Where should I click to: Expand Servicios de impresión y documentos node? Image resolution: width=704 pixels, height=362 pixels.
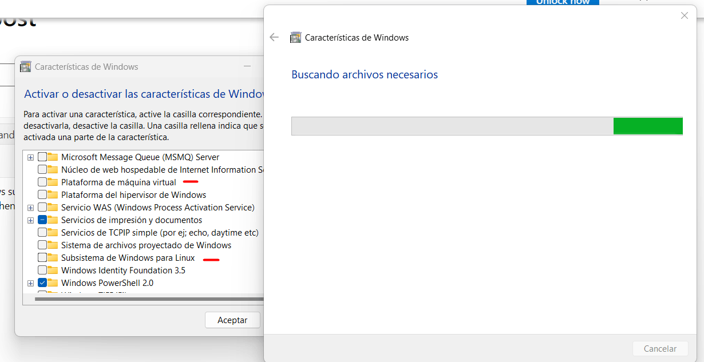31,221
